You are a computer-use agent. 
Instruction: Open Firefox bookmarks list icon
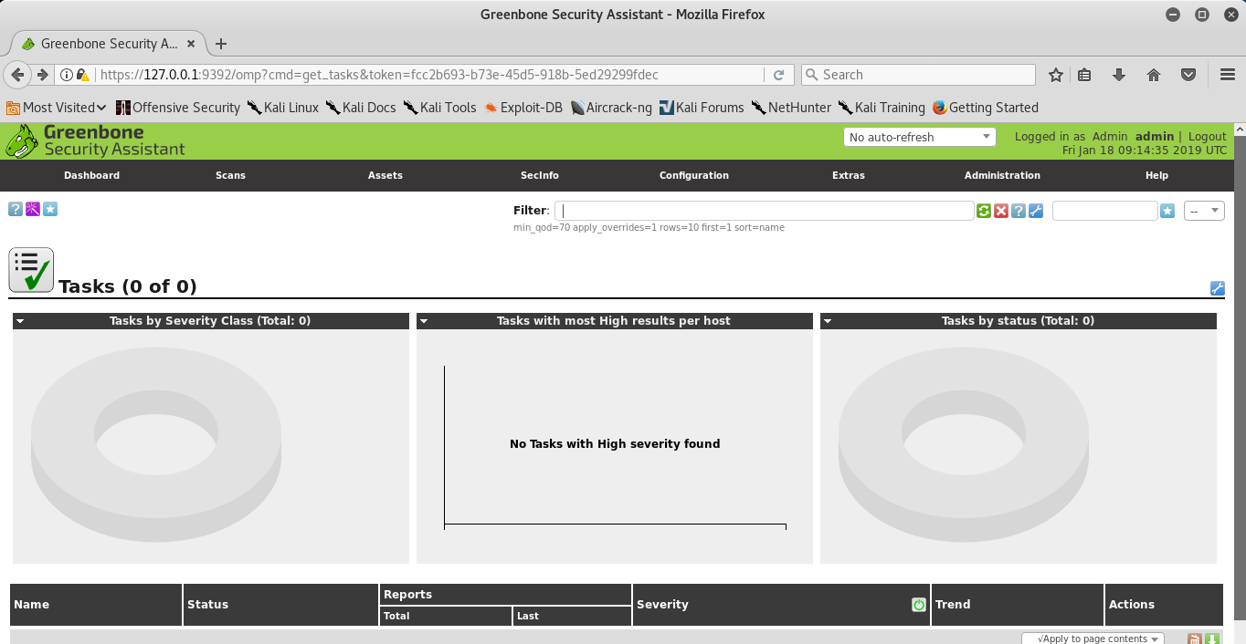pyautogui.click(x=1084, y=75)
